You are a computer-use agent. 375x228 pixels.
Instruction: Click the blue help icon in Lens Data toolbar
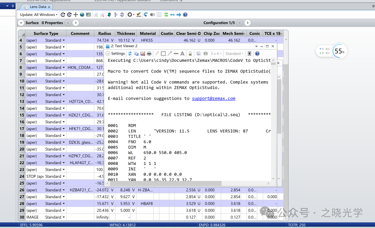(185, 15)
